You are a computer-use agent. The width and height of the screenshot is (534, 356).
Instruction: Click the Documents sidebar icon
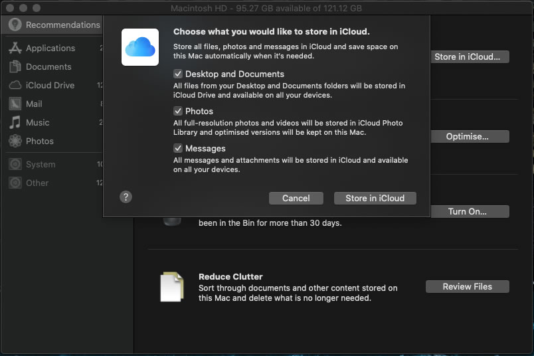click(x=15, y=66)
